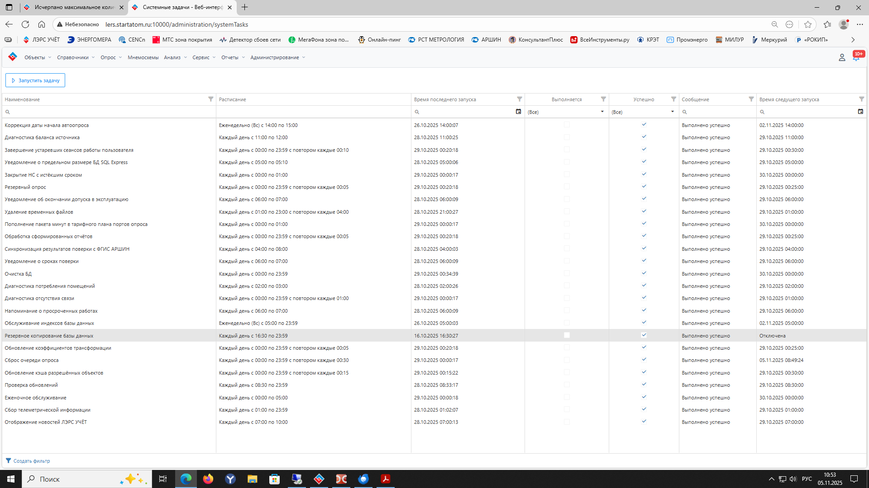Open calendar picker for Время следующего запуска

tap(860, 112)
